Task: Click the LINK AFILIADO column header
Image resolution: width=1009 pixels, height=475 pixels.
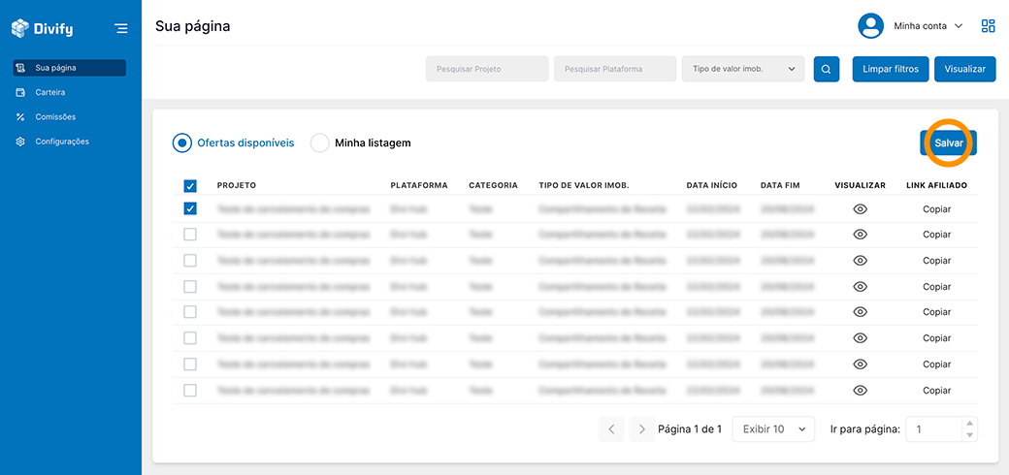Action: tap(936, 185)
